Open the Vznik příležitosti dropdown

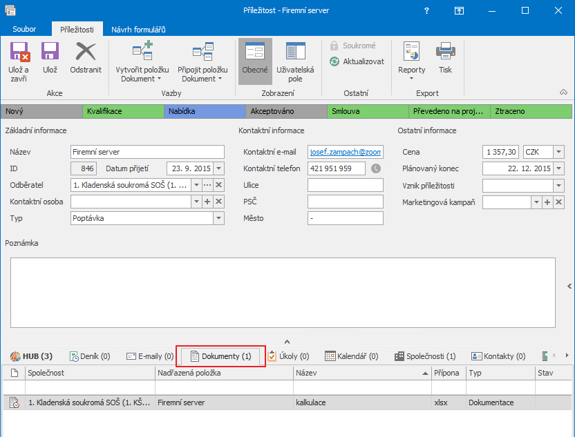click(x=559, y=186)
